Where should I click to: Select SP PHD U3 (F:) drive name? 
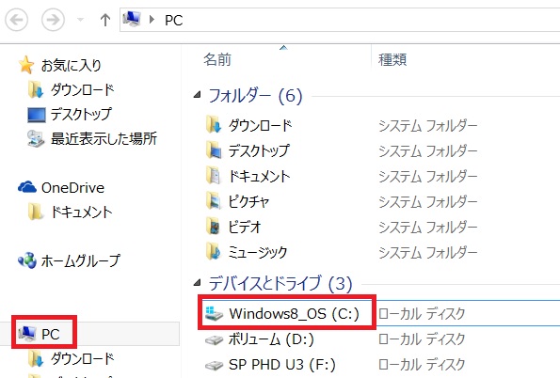pyautogui.click(x=282, y=365)
